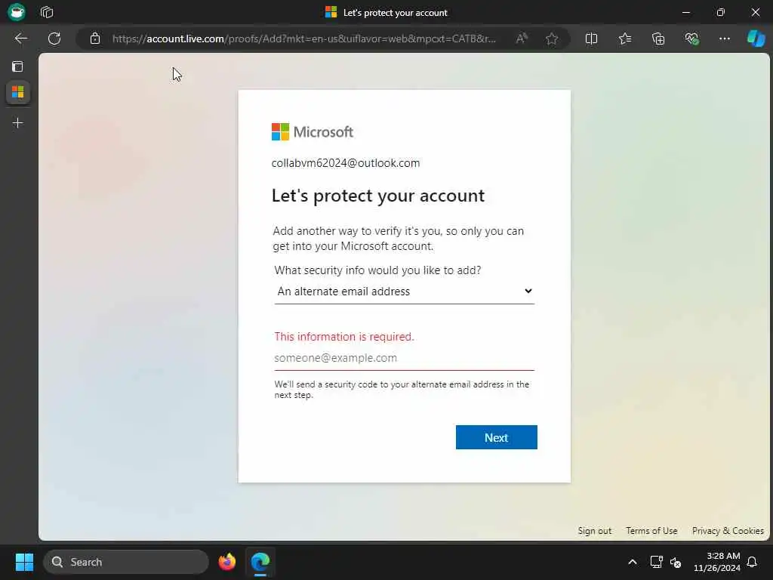Open the Copilot icon in Edge toolbar

[x=756, y=39]
